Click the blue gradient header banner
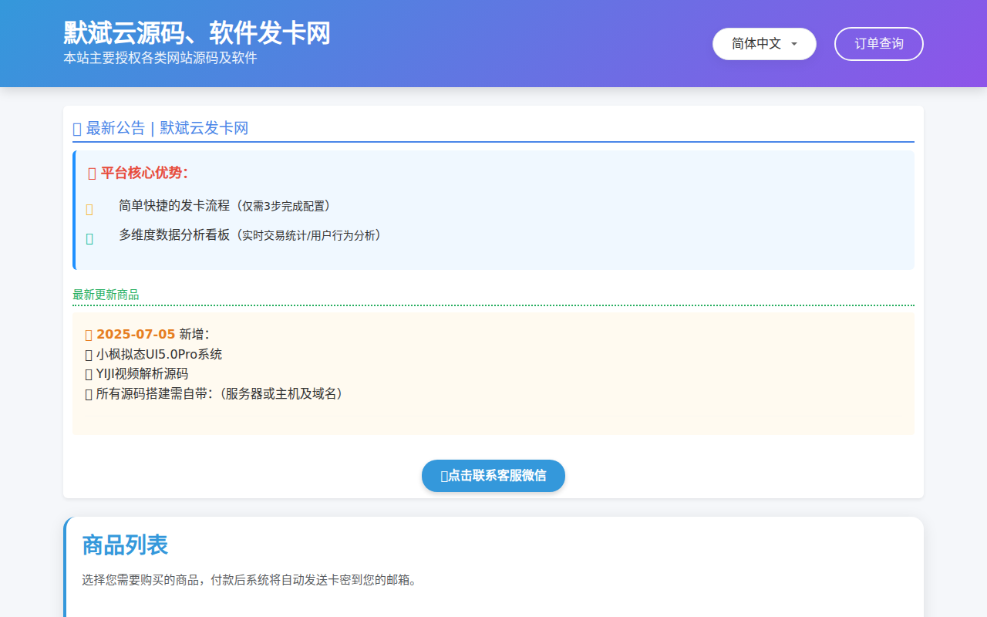The height and width of the screenshot is (617, 987). pos(493,44)
